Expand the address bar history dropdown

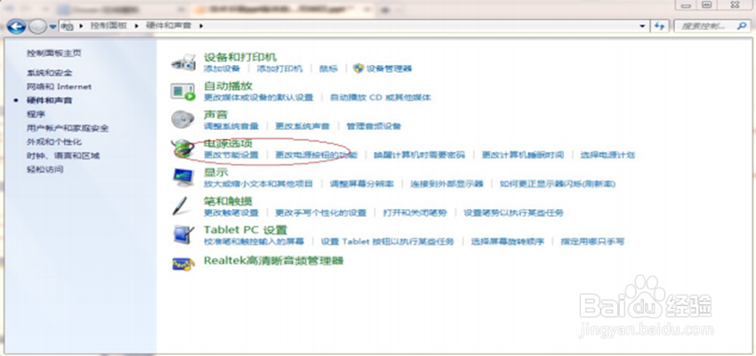[x=642, y=26]
